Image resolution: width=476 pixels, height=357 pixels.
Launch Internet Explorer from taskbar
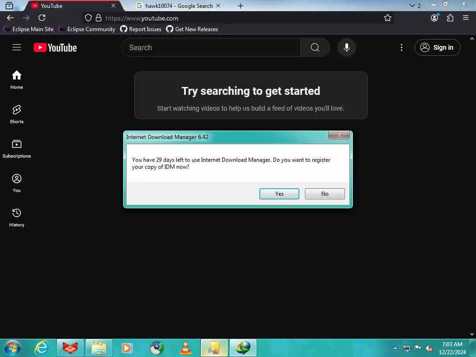(41, 348)
